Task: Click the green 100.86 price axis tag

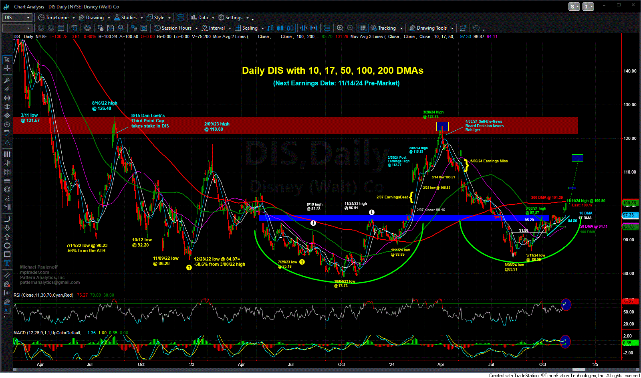Action: [629, 203]
